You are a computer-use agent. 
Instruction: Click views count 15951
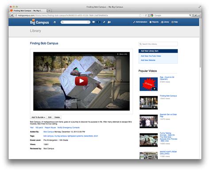click(x=46, y=144)
